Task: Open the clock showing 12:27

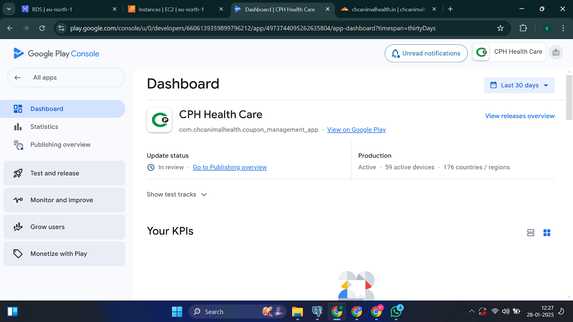Action: [x=540, y=311]
